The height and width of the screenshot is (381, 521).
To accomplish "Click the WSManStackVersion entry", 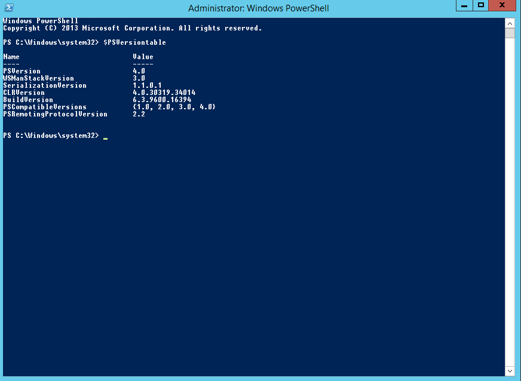I will pos(38,78).
